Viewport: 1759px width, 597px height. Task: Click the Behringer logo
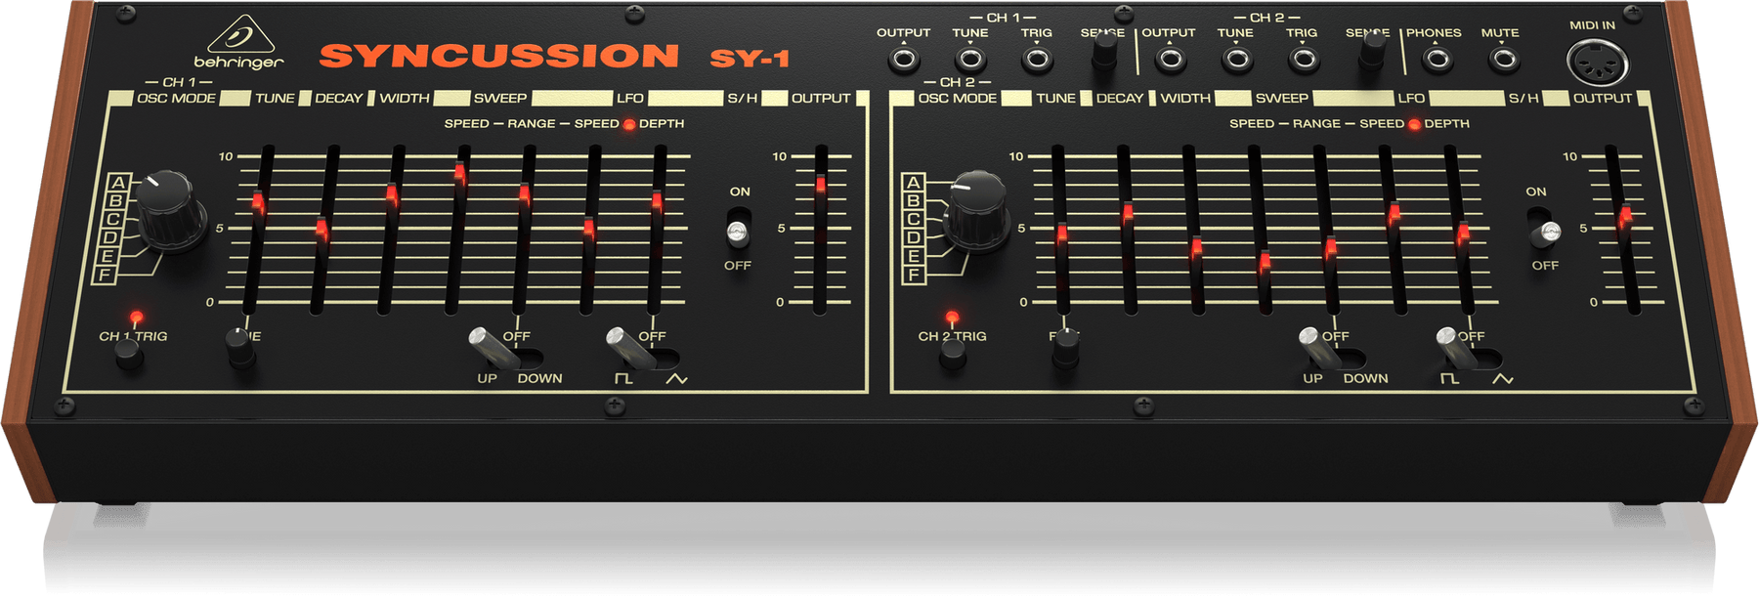click(x=239, y=42)
